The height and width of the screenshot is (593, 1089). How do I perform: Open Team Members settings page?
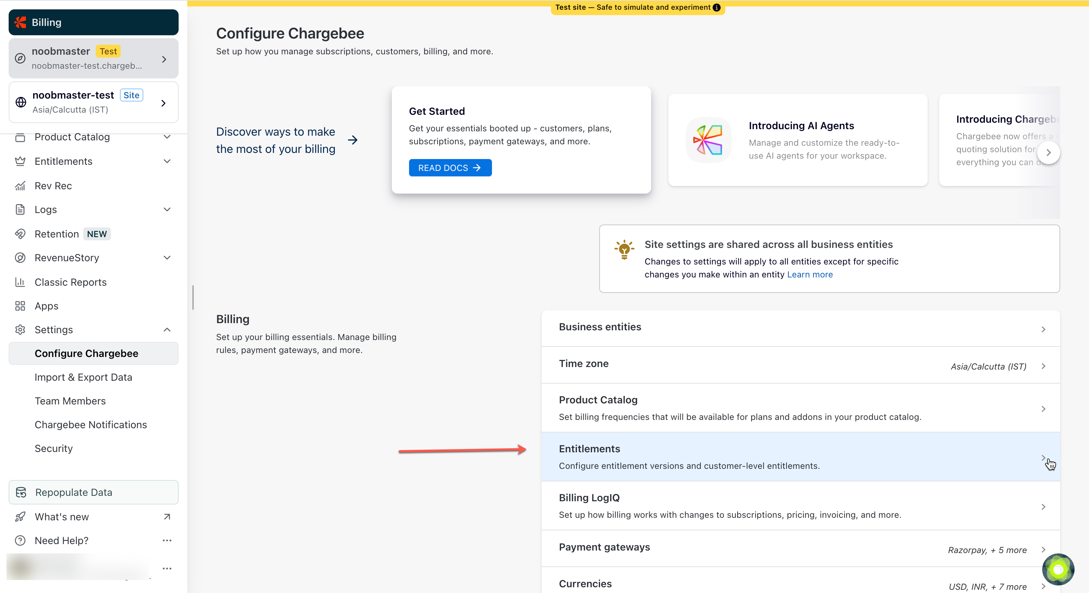point(70,401)
